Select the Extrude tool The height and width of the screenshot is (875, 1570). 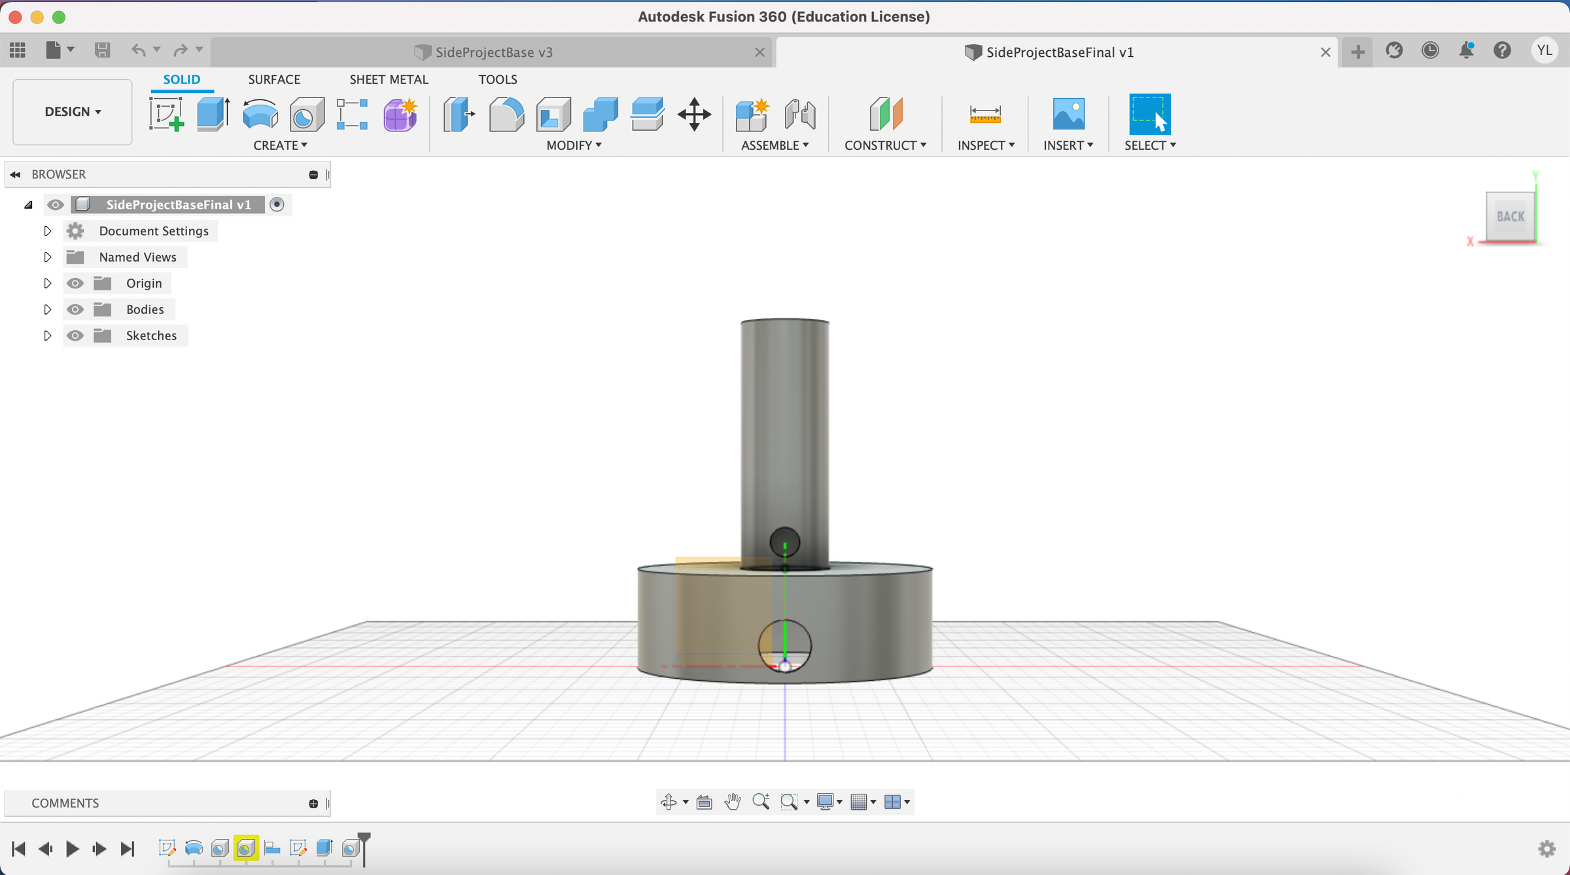213,114
